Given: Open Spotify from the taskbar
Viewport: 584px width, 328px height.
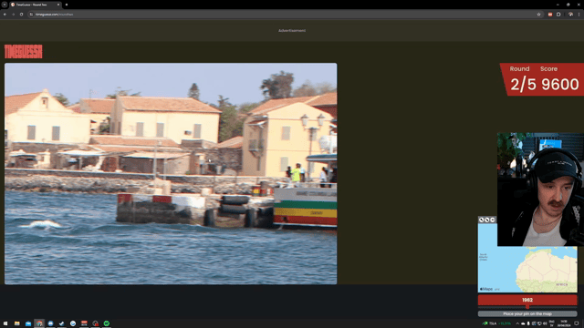Looking at the screenshot, I should click(x=107, y=323).
